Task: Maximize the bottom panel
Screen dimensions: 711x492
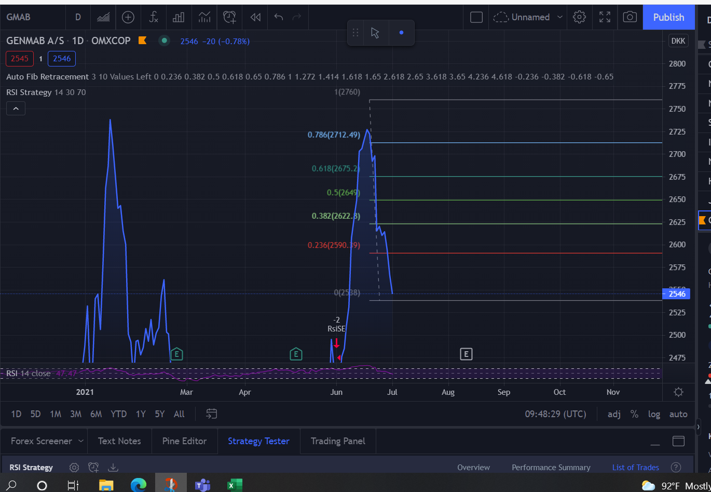Action: click(678, 441)
